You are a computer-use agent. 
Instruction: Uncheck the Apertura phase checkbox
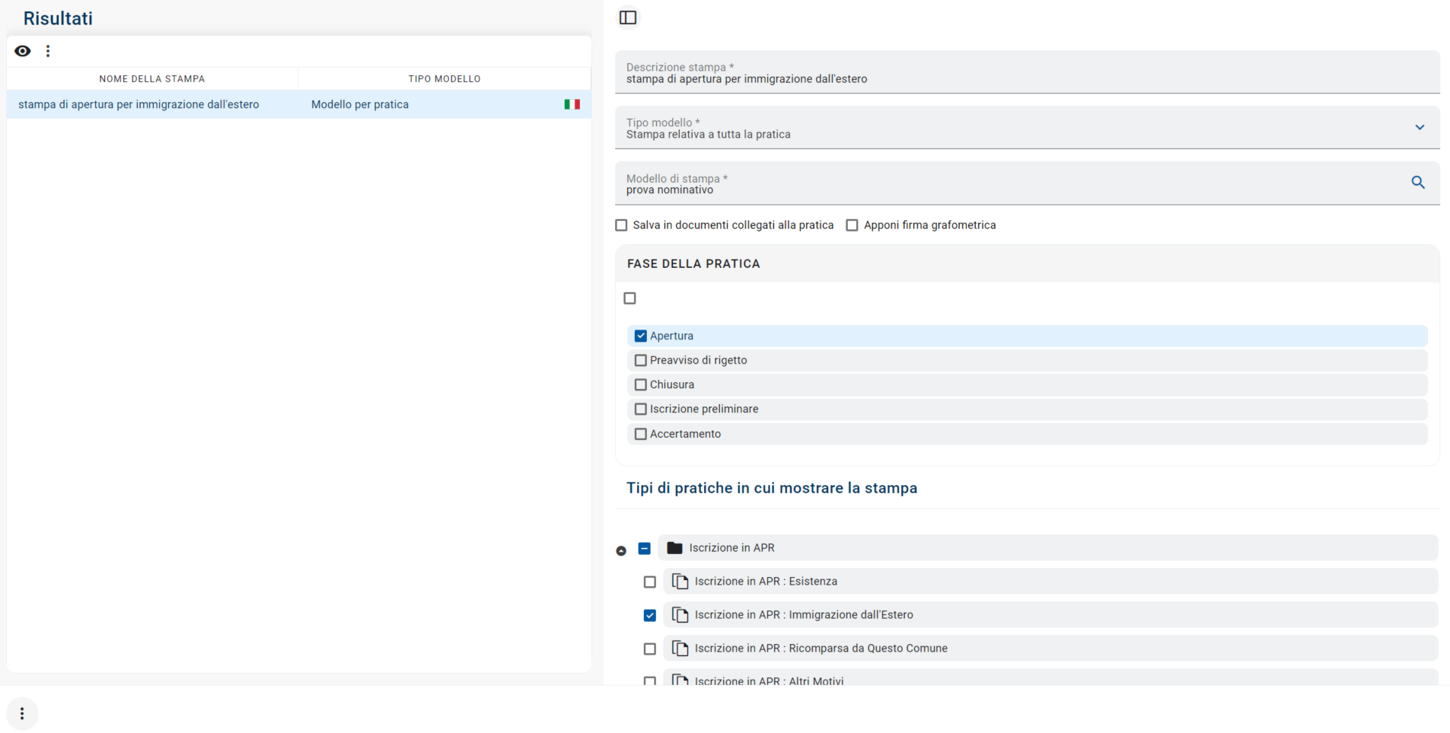coord(641,336)
